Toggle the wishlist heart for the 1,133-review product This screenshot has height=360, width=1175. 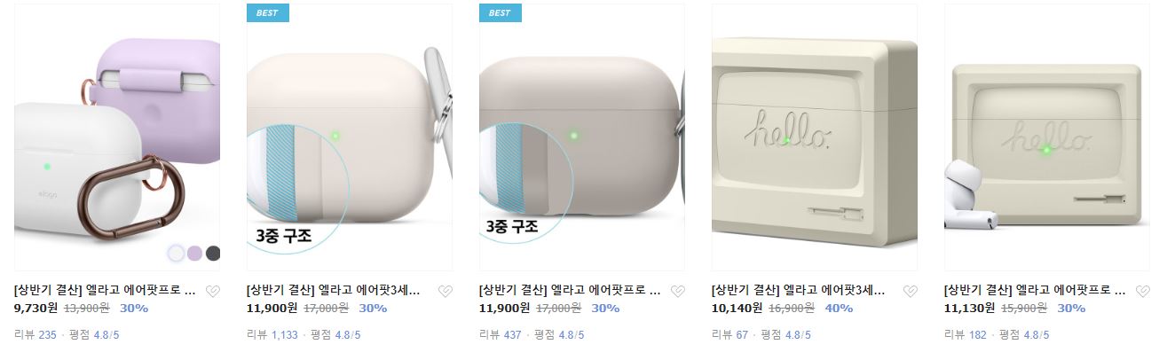445,291
